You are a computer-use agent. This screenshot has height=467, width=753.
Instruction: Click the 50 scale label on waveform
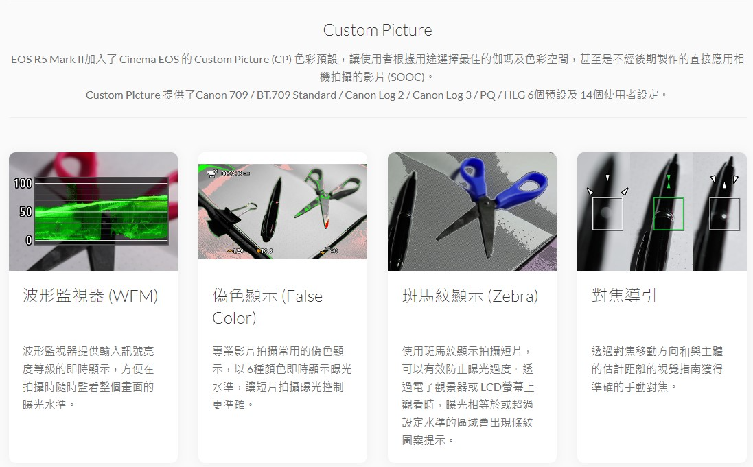click(25, 212)
